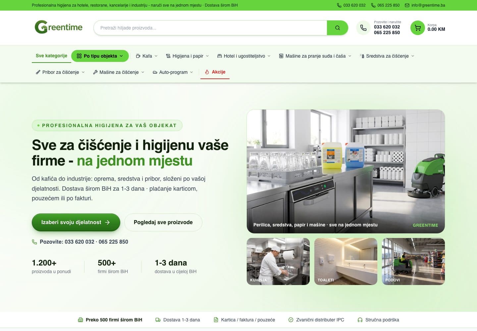Click the phone icon next to Pozovite
Screen dimensions: 477x331
[x=34, y=242]
